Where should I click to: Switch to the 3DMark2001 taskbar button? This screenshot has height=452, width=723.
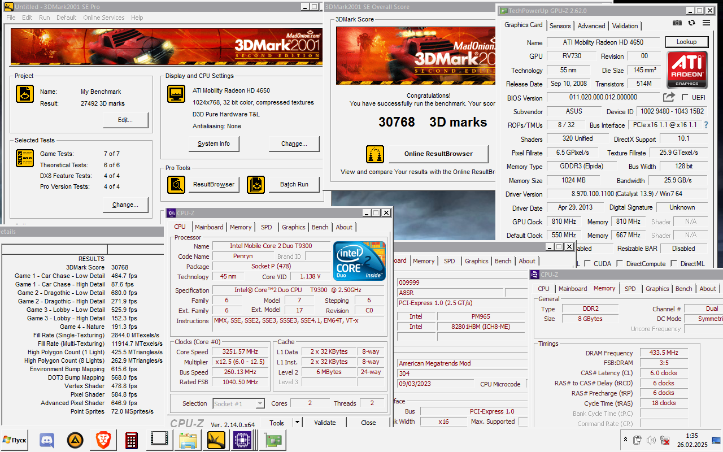pyautogui.click(x=216, y=440)
